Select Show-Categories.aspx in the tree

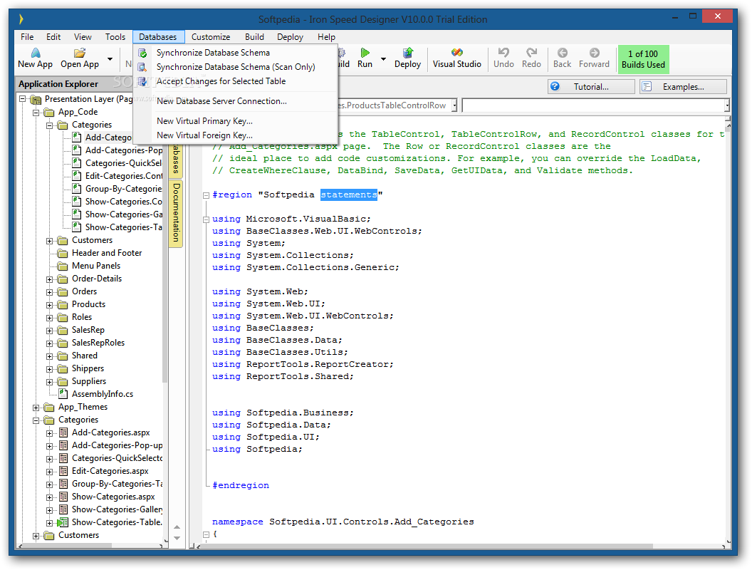point(113,497)
